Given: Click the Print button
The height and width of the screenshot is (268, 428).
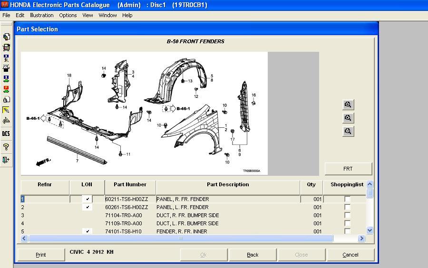Looking at the screenshot, I should pyautogui.click(x=41, y=255).
